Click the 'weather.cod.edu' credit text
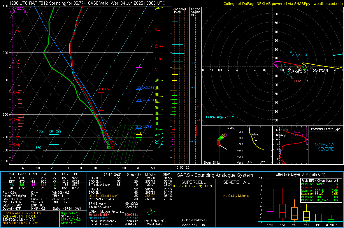 click(328, 3)
